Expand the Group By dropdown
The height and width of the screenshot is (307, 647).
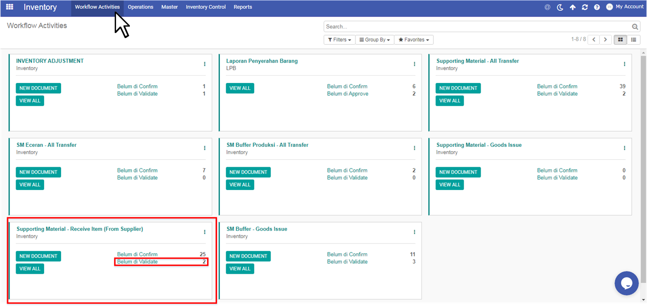tap(374, 40)
